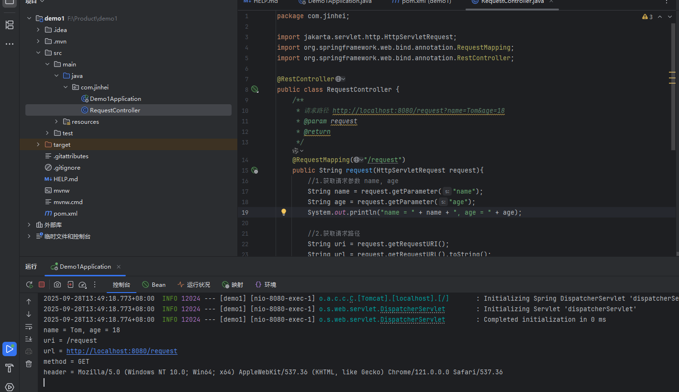Click the print icon in console sidebar
Screen dimensions: 679x392
click(29, 351)
